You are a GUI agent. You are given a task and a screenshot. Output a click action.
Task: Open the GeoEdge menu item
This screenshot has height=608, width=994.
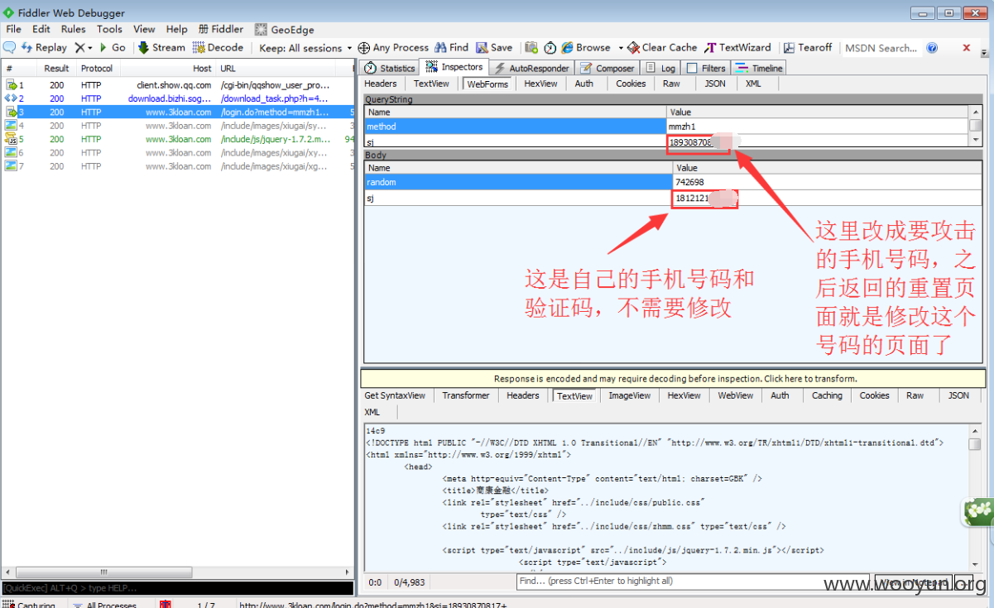pyautogui.click(x=285, y=29)
